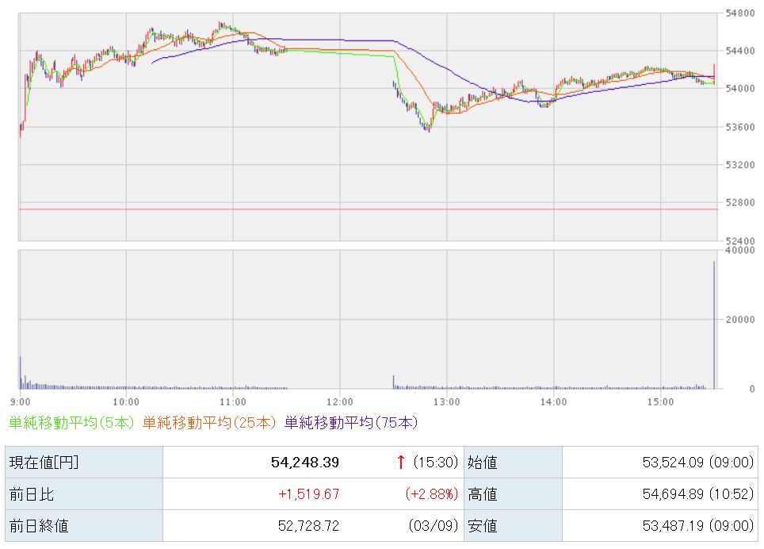
Task: Click the red up arrow beside current value
Action: [400, 463]
